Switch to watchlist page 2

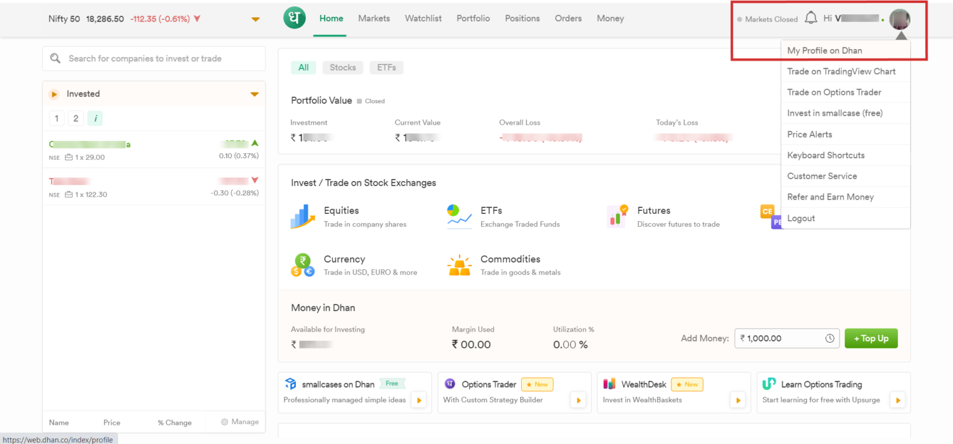(x=75, y=118)
